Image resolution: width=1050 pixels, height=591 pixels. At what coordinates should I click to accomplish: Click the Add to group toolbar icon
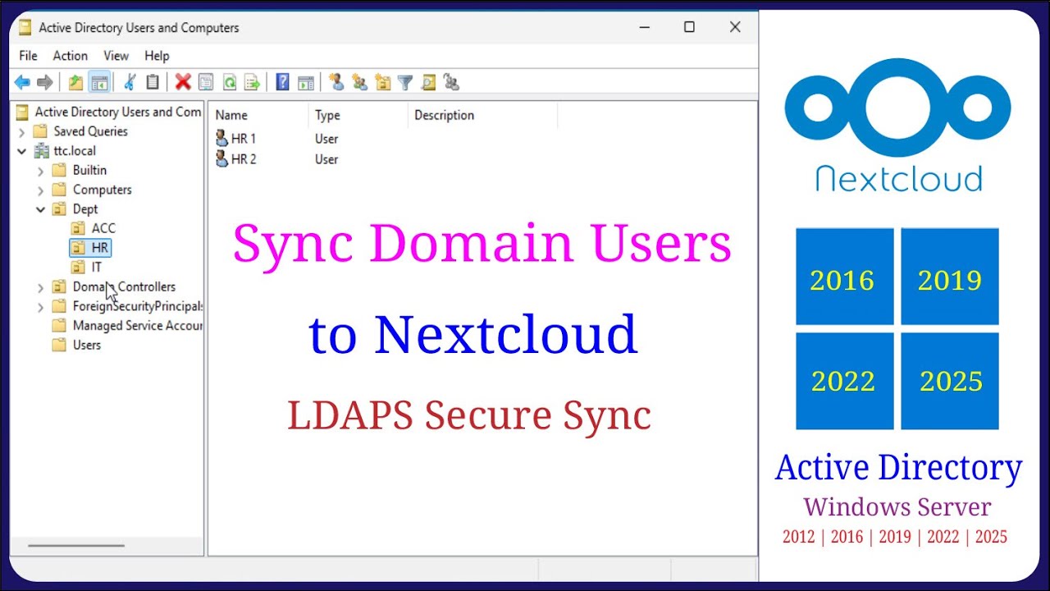click(x=451, y=82)
